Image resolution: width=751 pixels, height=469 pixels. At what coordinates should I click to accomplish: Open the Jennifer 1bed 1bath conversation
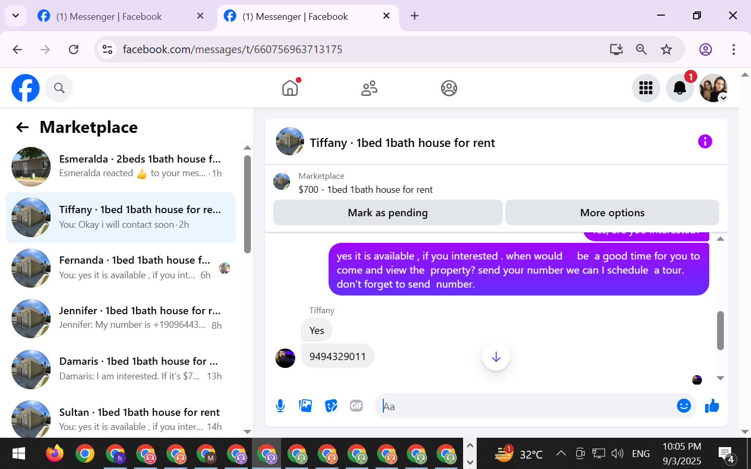click(120, 318)
